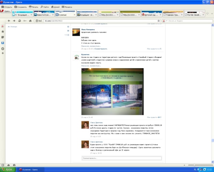The height and width of the screenshot is (172, 214).
Task: Click the Наверх scroll-to-top link
Action: pyautogui.click(x=12, y=26)
